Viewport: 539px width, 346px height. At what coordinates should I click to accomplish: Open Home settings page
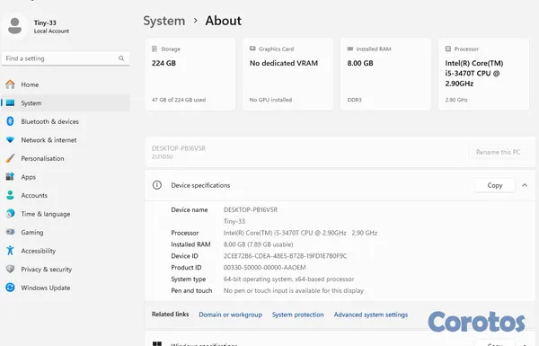(66, 84)
